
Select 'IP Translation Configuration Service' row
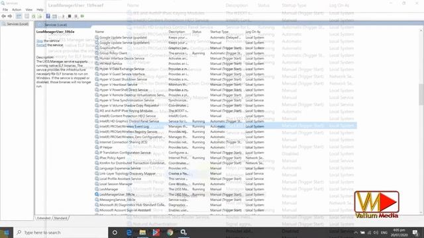point(180,153)
